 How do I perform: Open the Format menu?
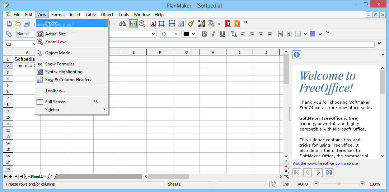tap(58, 15)
